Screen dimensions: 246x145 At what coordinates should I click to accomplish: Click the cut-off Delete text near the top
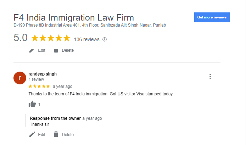(x=68, y=50)
